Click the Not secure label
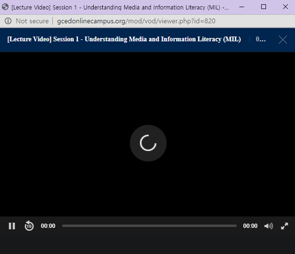The height and width of the screenshot is (254, 295). [32, 21]
